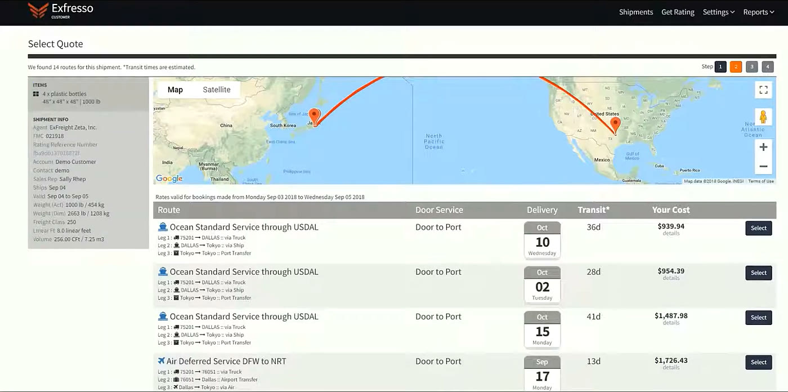Click the Linear Ft 8.0 linear feet entry
Screen dimensions: 788x392
[x=62, y=230]
